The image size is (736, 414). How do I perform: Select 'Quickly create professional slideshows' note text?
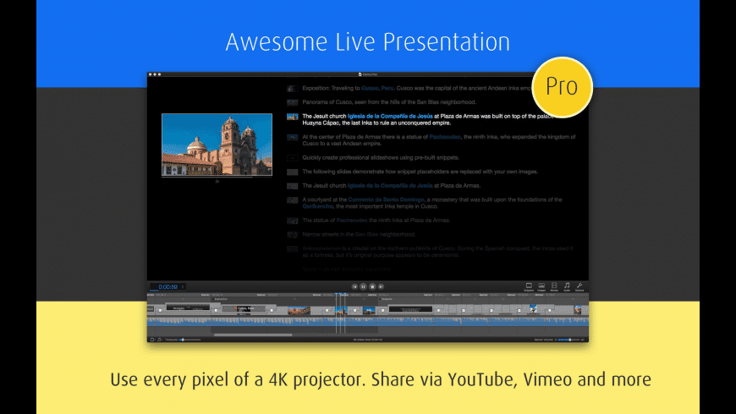point(381,157)
